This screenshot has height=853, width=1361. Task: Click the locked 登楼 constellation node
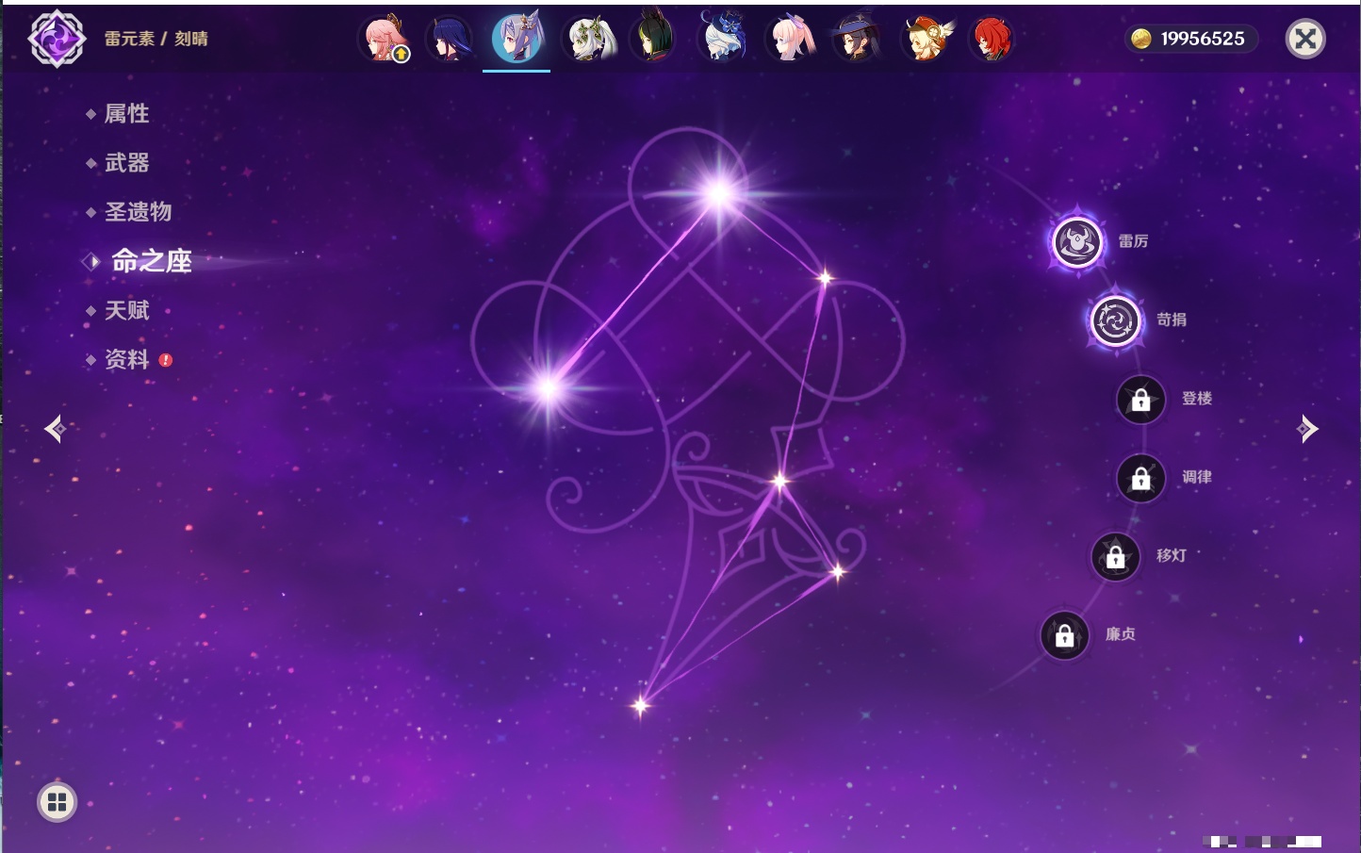pyautogui.click(x=1141, y=400)
